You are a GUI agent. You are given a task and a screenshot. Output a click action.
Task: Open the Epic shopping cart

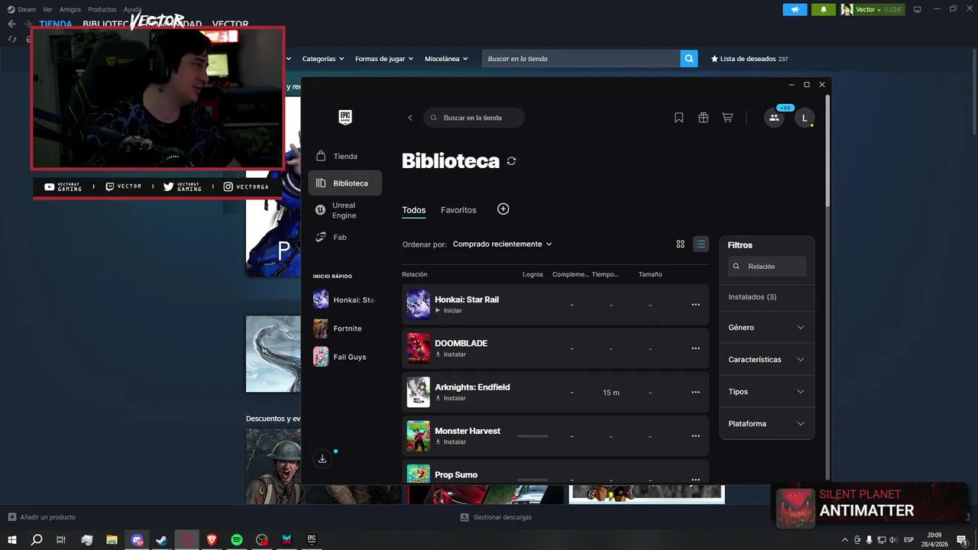727,118
